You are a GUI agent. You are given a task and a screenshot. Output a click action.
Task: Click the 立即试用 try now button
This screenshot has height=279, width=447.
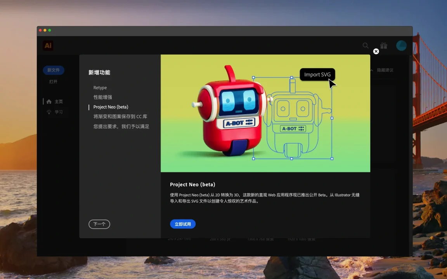(183, 224)
